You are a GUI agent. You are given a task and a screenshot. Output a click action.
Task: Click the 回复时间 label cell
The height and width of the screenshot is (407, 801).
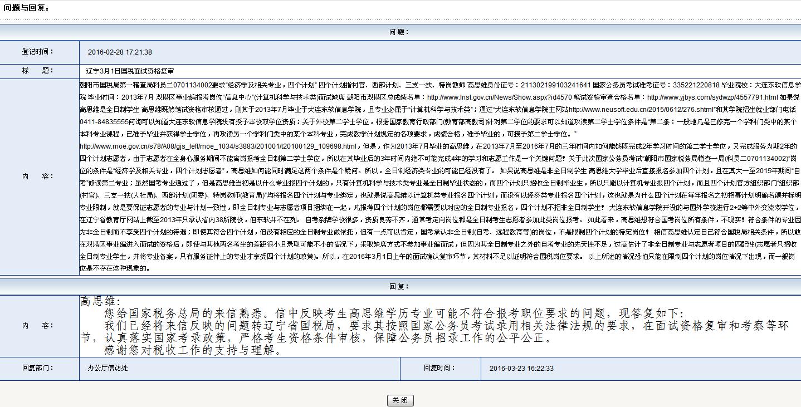(x=440, y=368)
